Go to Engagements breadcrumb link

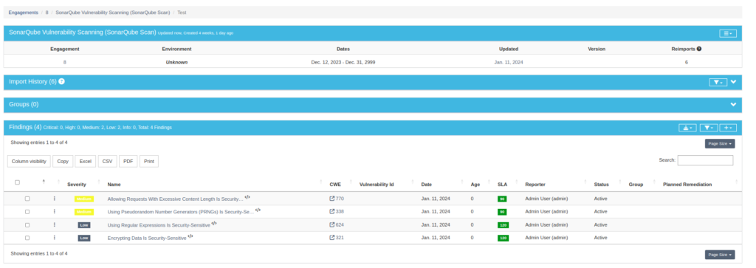[x=23, y=13]
